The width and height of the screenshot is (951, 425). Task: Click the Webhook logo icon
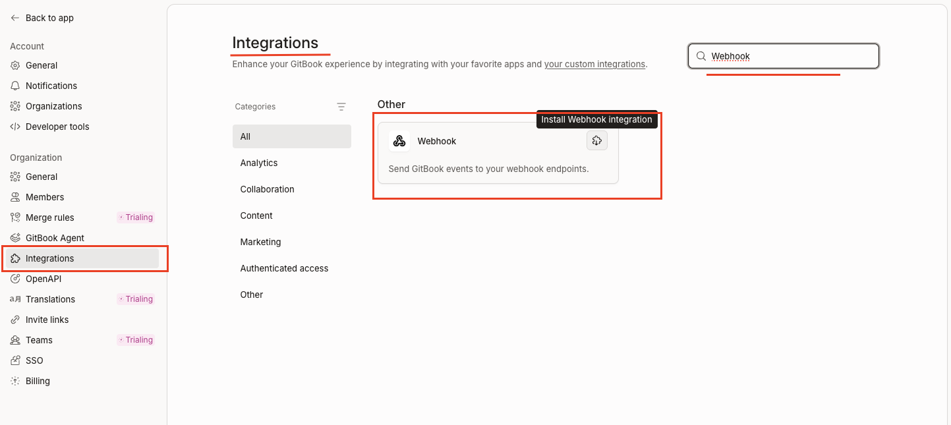tap(399, 141)
